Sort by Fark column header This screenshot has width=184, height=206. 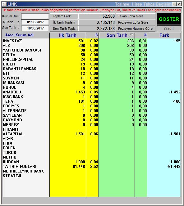pos(164,35)
